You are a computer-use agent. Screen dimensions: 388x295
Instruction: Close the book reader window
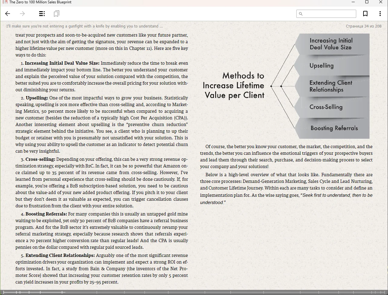[381, 2]
